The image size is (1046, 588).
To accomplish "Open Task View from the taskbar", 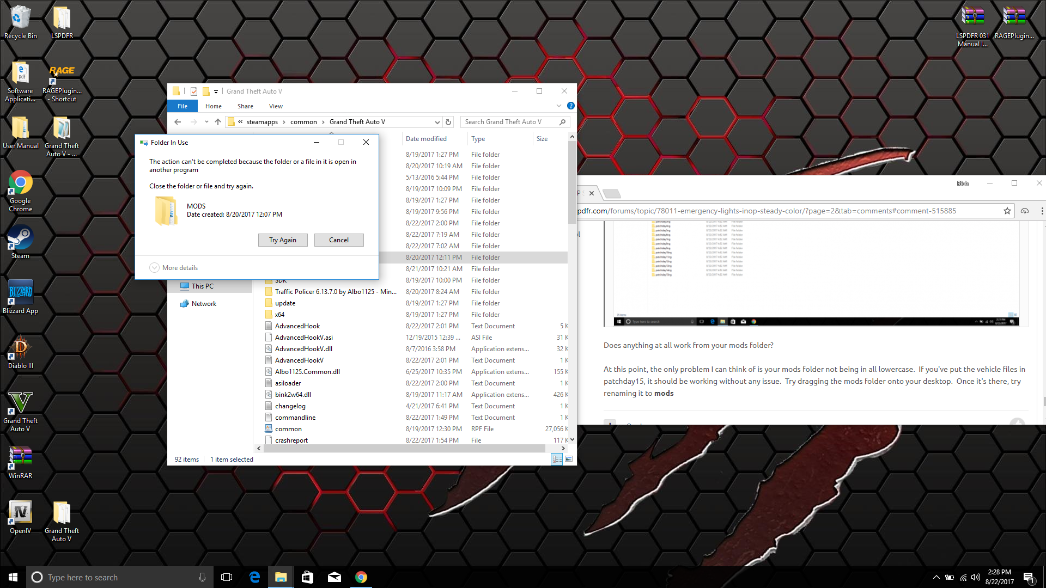I will (227, 577).
